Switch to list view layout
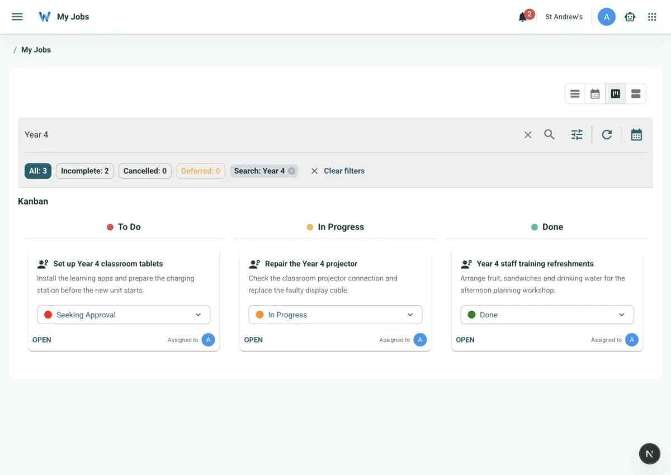The image size is (671, 475). tap(575, 94)
